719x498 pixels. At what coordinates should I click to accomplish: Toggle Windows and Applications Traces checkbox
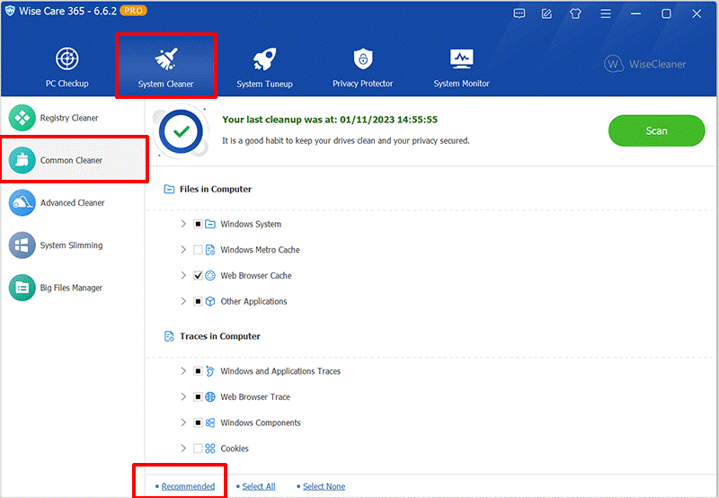pyautogui.click(x=198, y=371)
